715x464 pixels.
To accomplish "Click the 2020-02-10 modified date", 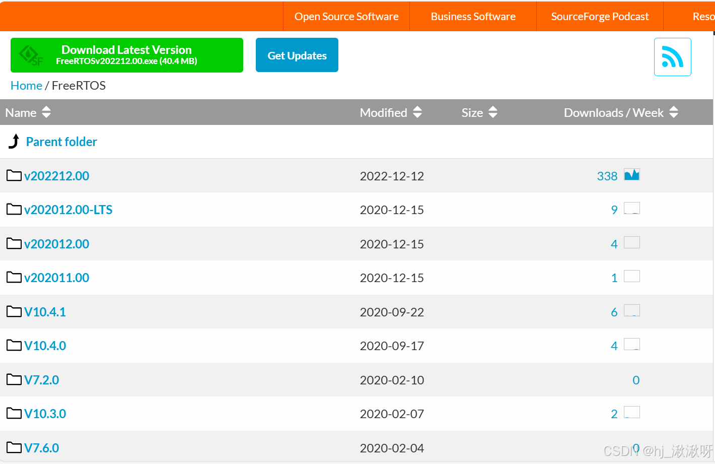I will pos(392,380).
